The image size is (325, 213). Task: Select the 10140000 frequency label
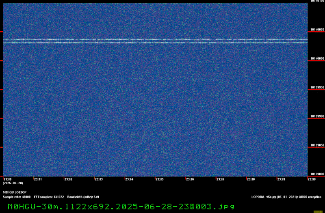coord(317,58)
